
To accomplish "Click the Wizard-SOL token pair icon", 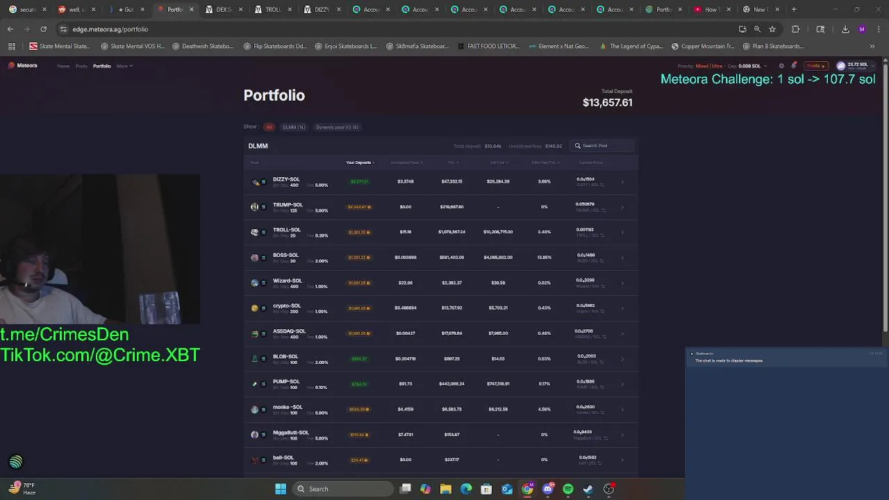I will point(258,283).
